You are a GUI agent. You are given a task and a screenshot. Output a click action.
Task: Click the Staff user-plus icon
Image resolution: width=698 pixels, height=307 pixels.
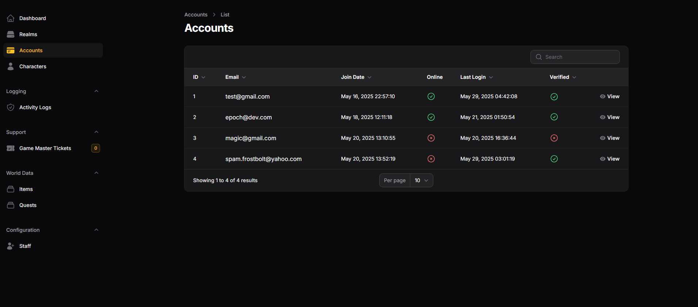11,246
